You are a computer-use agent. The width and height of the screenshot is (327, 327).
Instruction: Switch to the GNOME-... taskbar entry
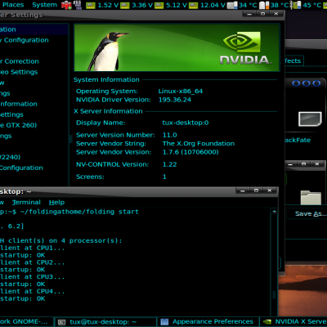pyautogui.click(x=27, y=322)
